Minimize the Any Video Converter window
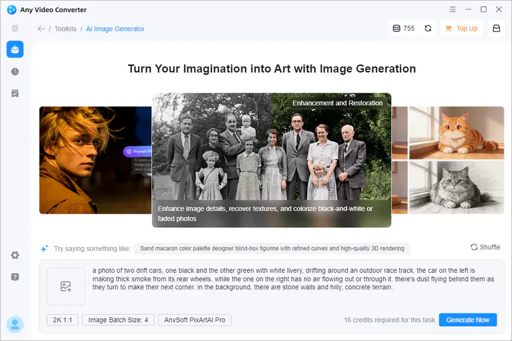The width and height of the screenshot is (512, 341). coord(468,10)
